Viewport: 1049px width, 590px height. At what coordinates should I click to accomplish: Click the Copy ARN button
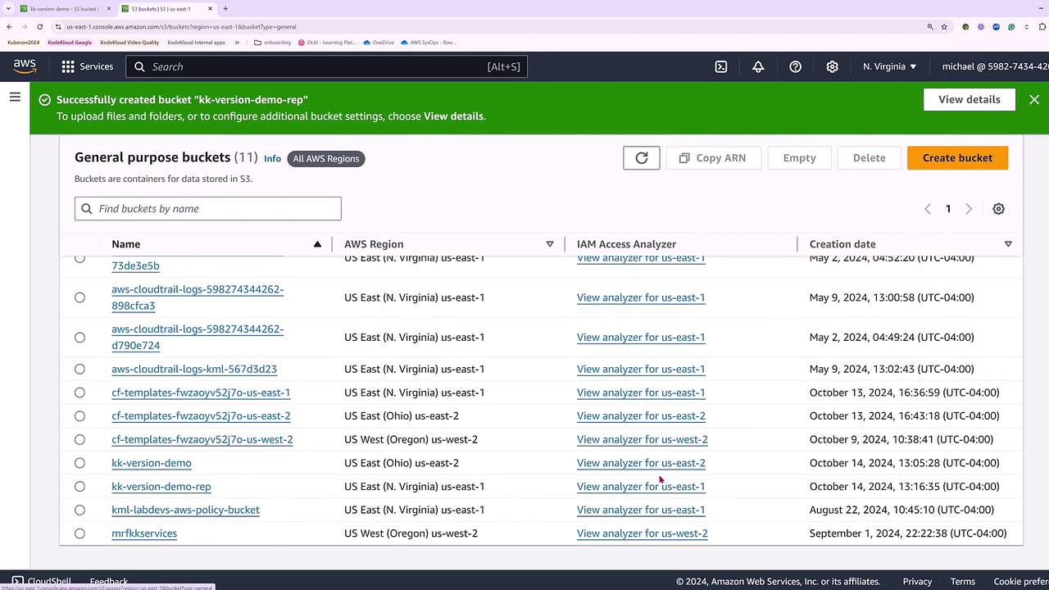[x=713, y=158]
